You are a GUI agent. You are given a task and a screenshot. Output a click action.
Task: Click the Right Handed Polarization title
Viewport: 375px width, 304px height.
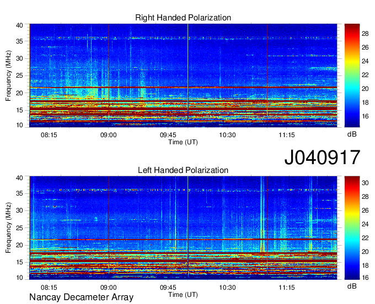click(x=183, y=18)
